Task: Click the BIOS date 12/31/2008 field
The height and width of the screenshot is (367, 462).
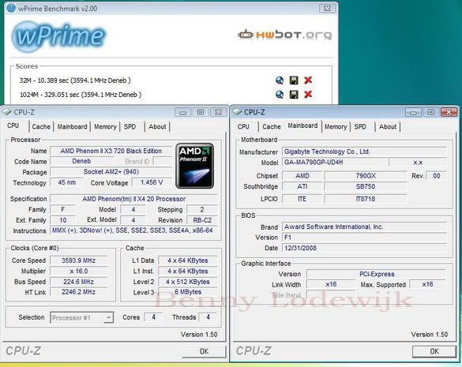Action: [x=365, y=248]
